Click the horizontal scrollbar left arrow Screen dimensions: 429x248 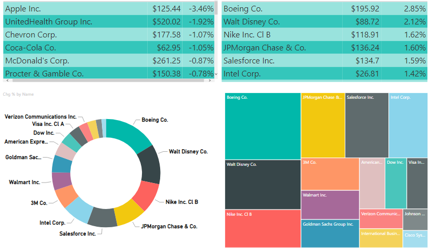coord(7,81)
